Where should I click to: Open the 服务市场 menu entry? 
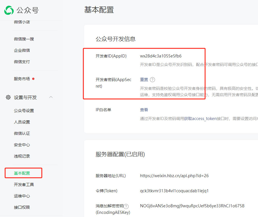22,79
